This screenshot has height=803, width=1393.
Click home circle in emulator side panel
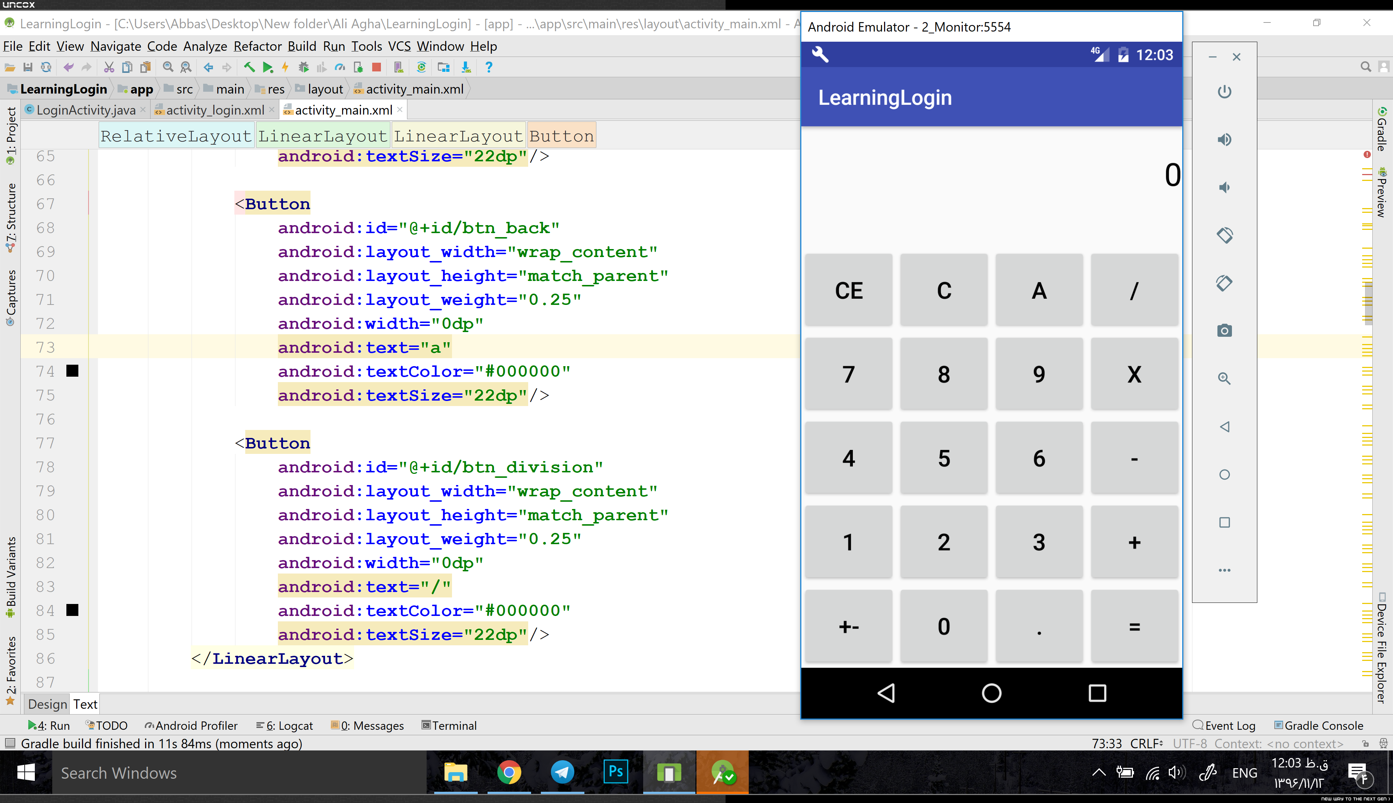(1224, 475)
